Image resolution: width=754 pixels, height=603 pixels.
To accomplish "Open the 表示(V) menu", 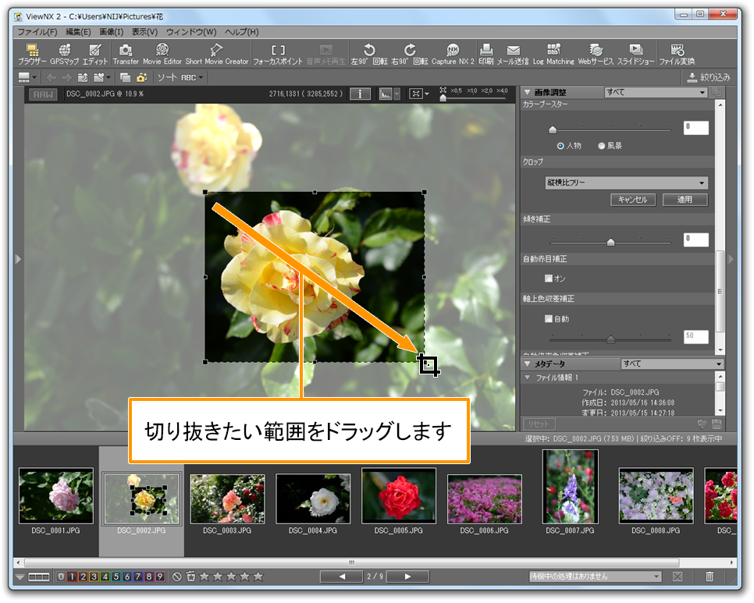I will (x=144, y=32).
